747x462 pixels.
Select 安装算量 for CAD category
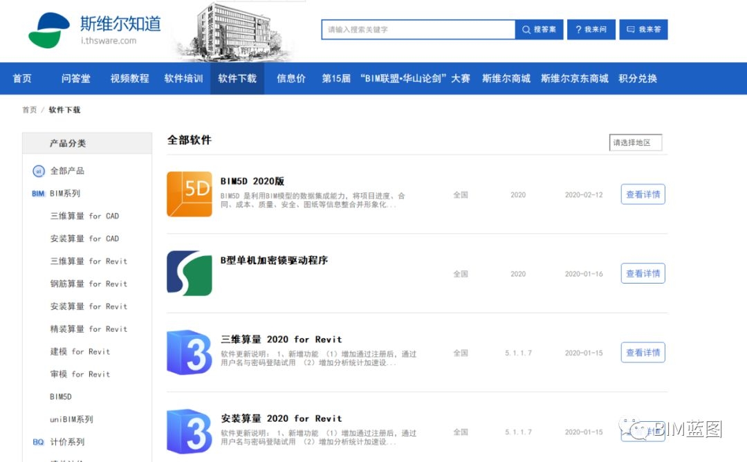pyautogui.click(x=85, y=239)
